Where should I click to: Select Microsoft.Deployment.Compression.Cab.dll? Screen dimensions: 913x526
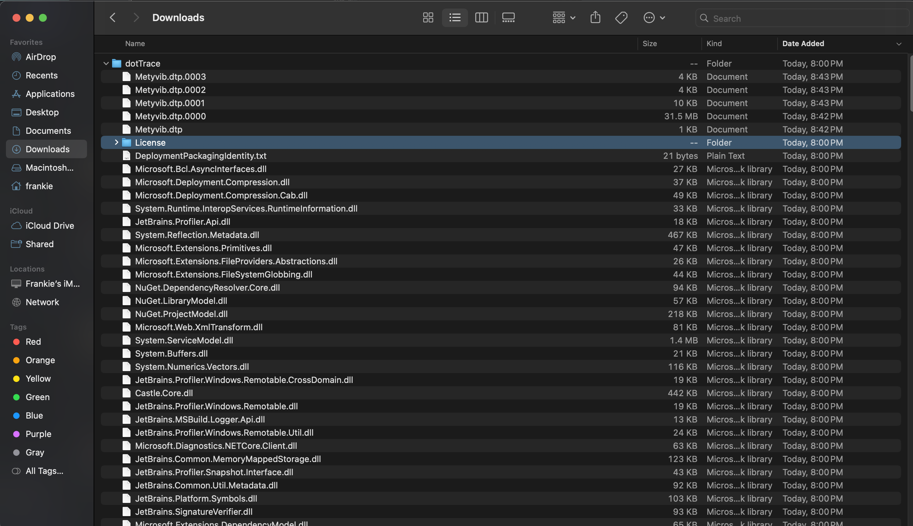click(501, 195)
